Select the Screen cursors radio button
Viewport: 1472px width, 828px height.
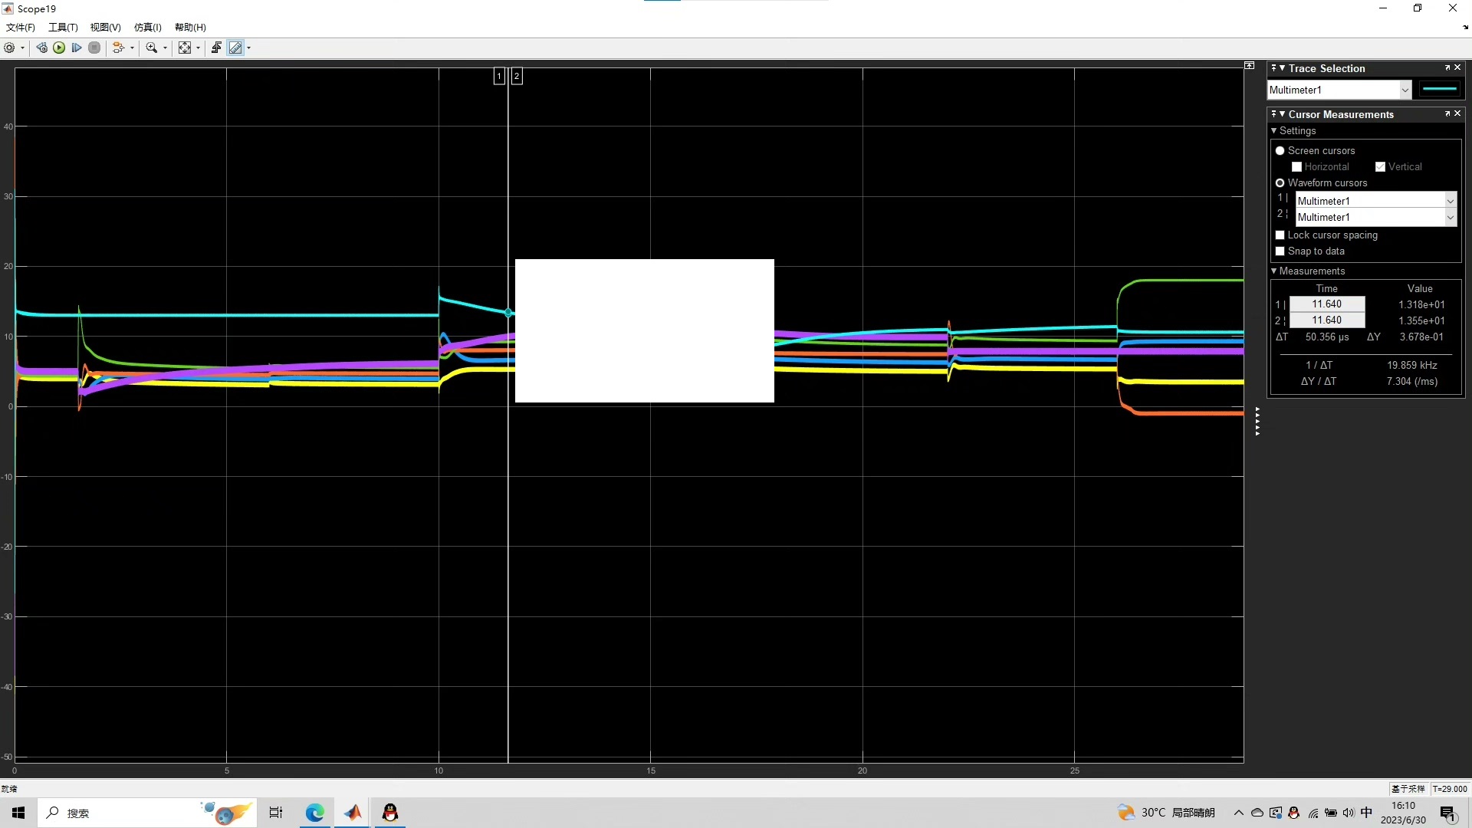1280,151
